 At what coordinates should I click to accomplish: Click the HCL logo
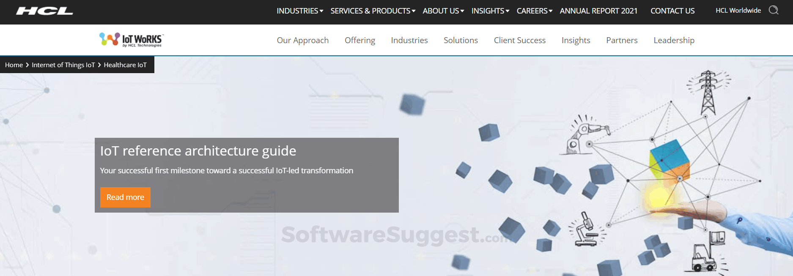point(44,11)
